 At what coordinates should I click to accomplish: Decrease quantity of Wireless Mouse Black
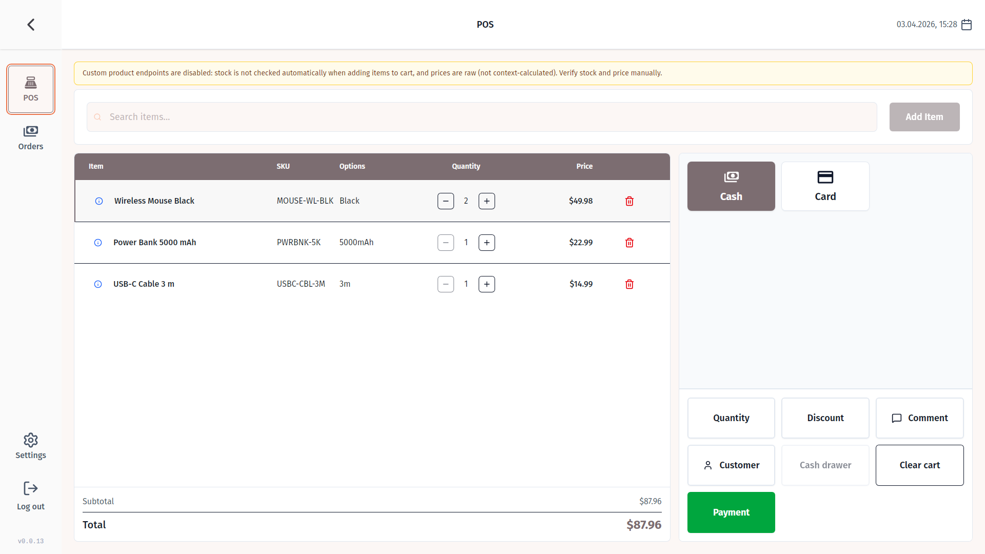pyautogui.click(x=446, y=201)
